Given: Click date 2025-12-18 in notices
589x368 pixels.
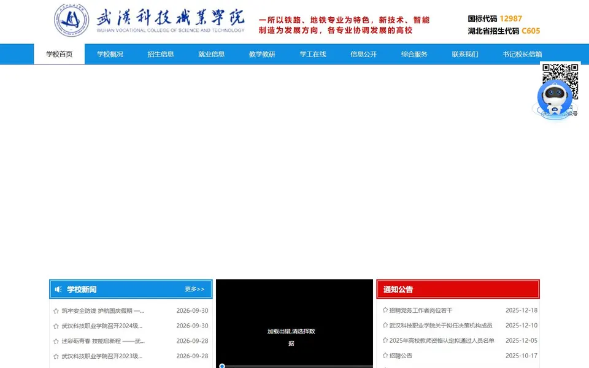Looking at the screenshot, I should [522, 310].
